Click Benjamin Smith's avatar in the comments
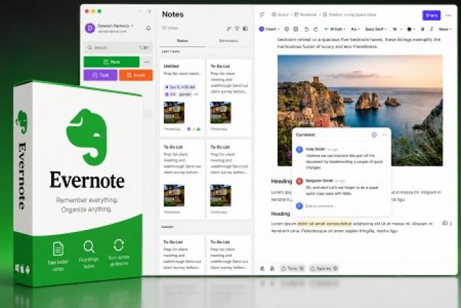Image resolution: width=461 pixels, height=308 pixels. coord(299,181)
